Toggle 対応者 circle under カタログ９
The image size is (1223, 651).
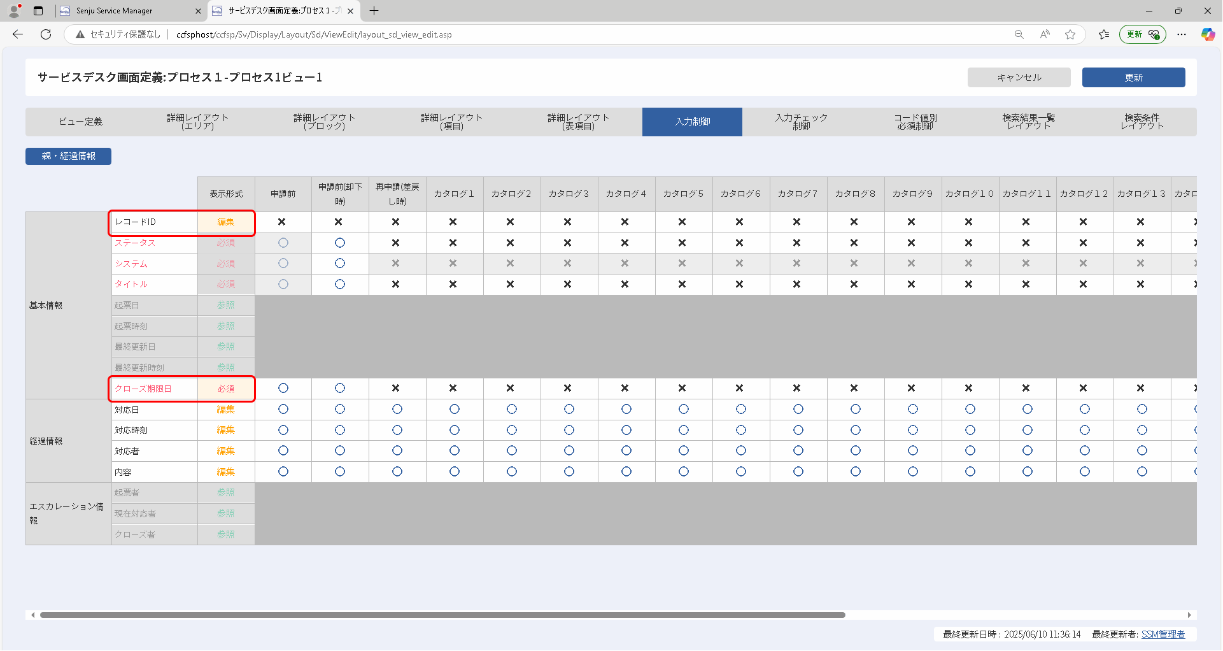click(x=913, y=451)
